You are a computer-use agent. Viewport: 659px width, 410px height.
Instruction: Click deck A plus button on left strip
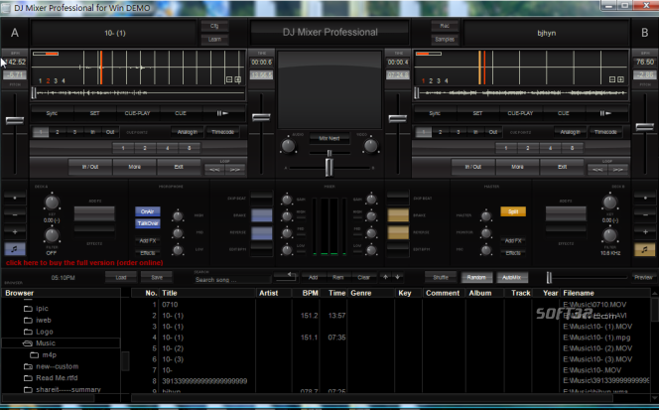click(x=15, y=231)
